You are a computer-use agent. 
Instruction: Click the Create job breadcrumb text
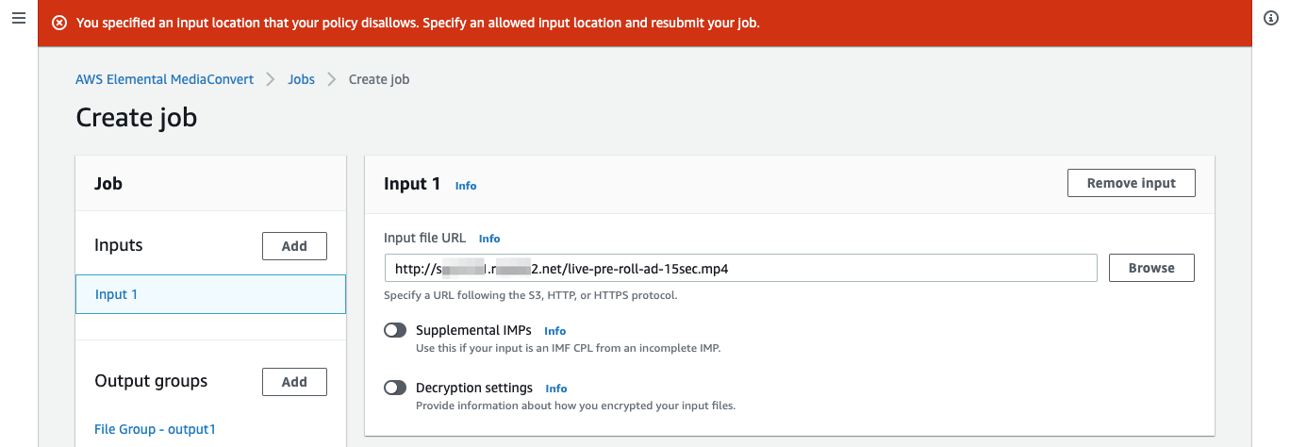click(x=379, y=79)
